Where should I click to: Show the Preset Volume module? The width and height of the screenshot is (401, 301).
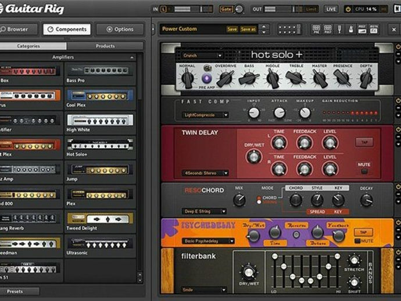(362, 29)
